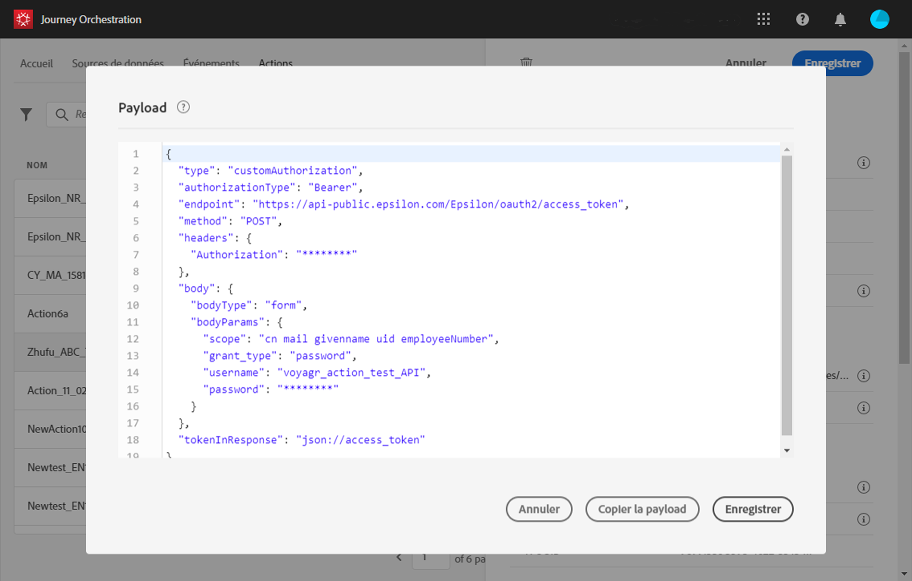Open the help question mark icon
The height and width of the screenshot is (581, 912).
tap(802, 19)
